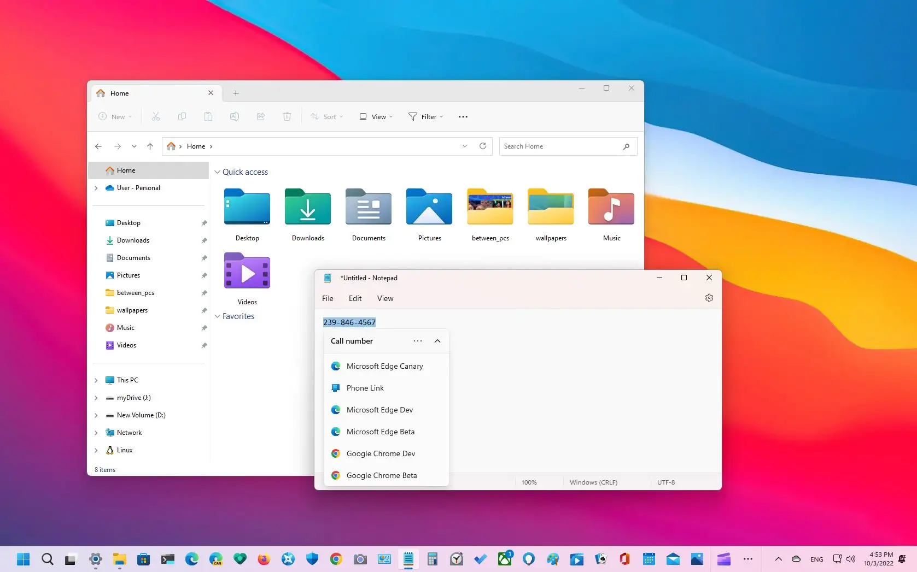
Task: Click the 100% zoom indicator in Notepad status bar
Action: [x=529, y=482]
